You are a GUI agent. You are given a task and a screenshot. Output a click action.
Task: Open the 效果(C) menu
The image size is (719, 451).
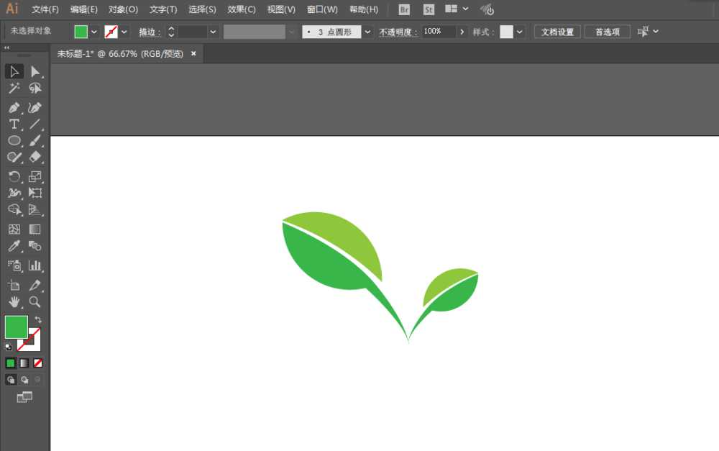(241, 9)
